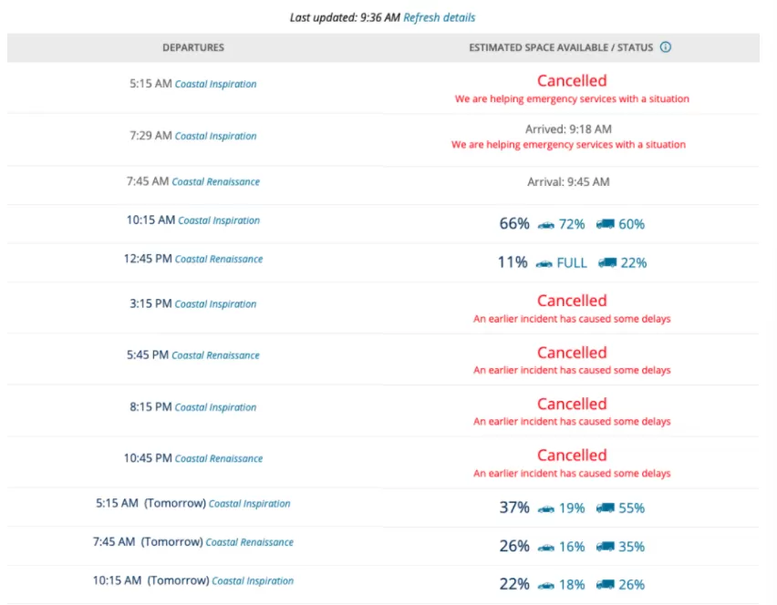Click truck icon next to 60% availability
This screenshot has height=605, width=777.
tap(605, 224)
